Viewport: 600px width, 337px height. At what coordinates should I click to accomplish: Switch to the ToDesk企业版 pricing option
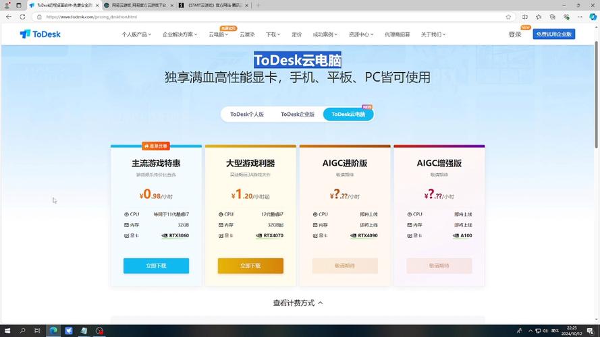pyautogui.click(x=298, y=115)
